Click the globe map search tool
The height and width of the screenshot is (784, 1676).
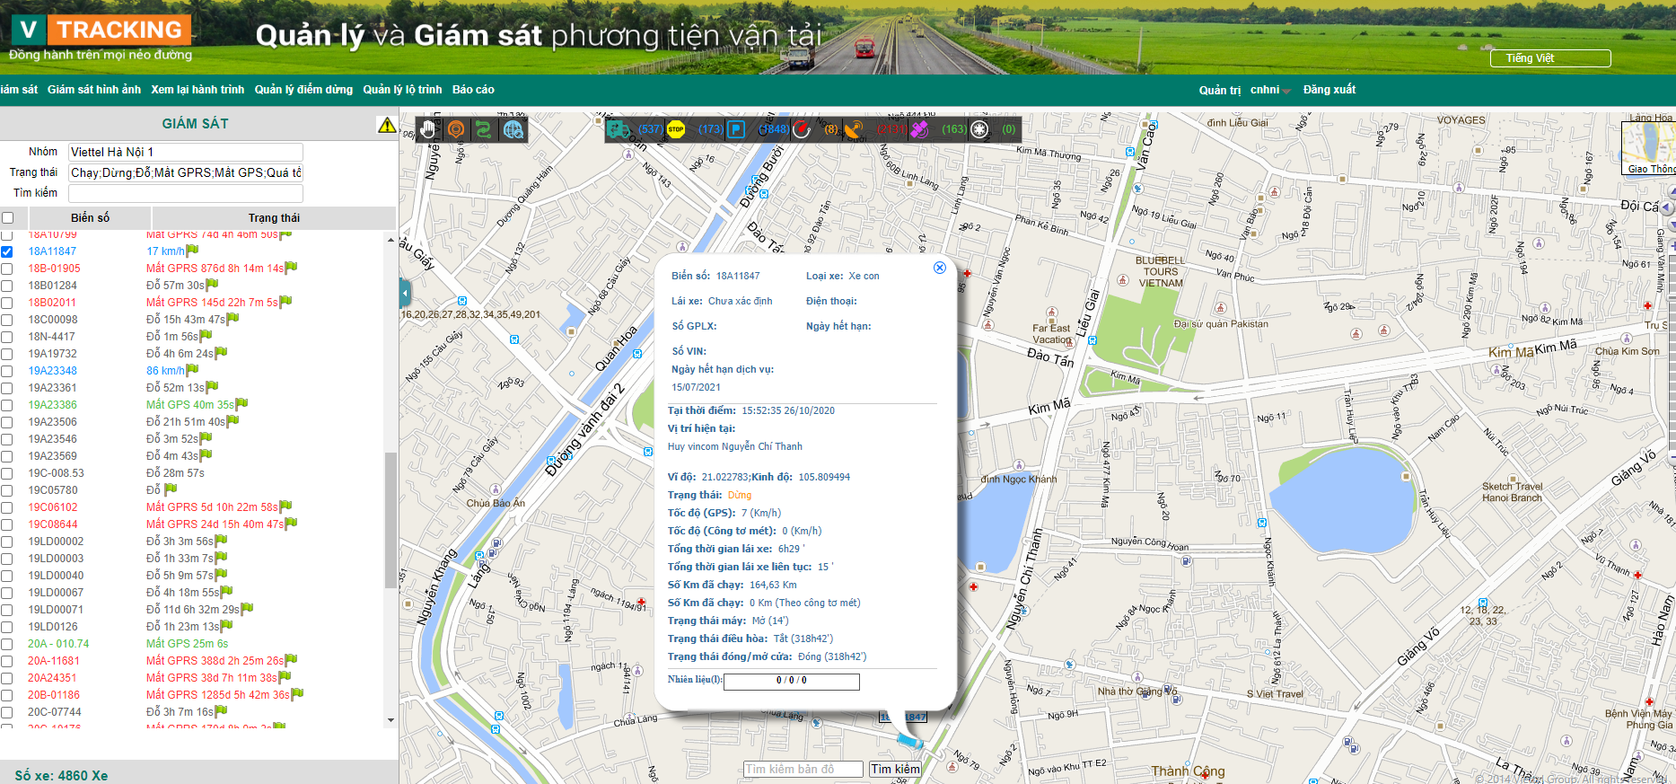coord(513,129)
